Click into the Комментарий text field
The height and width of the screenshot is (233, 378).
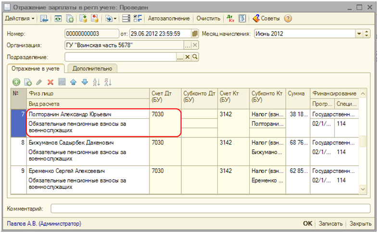click(210, 208)
